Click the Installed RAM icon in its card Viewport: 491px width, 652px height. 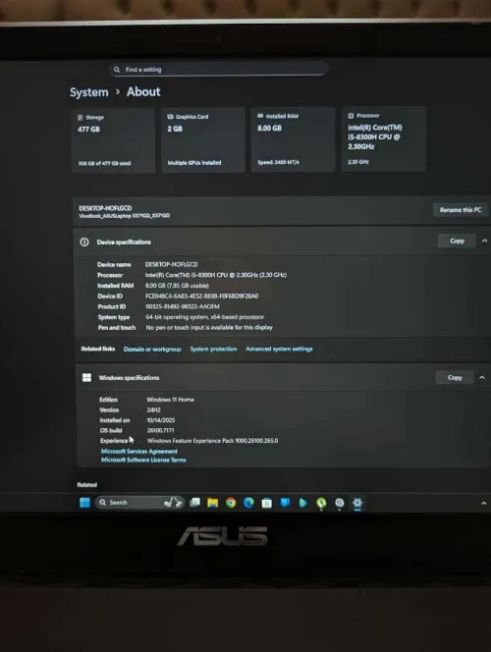(x=260, y=116)
